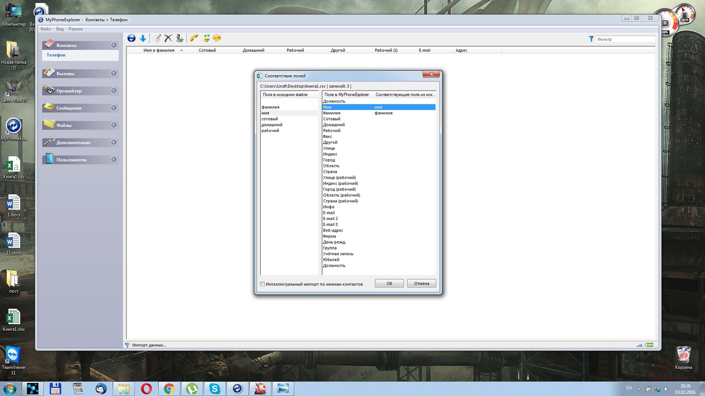Image resolution: width=705 pixels, height=396 pixels.
Task: Click OK in Соответствие полей dialog
Action: (389, 283)
